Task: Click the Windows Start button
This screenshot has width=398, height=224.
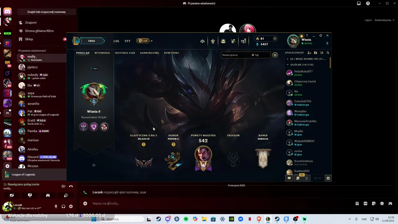Action: tap(94, 219)
